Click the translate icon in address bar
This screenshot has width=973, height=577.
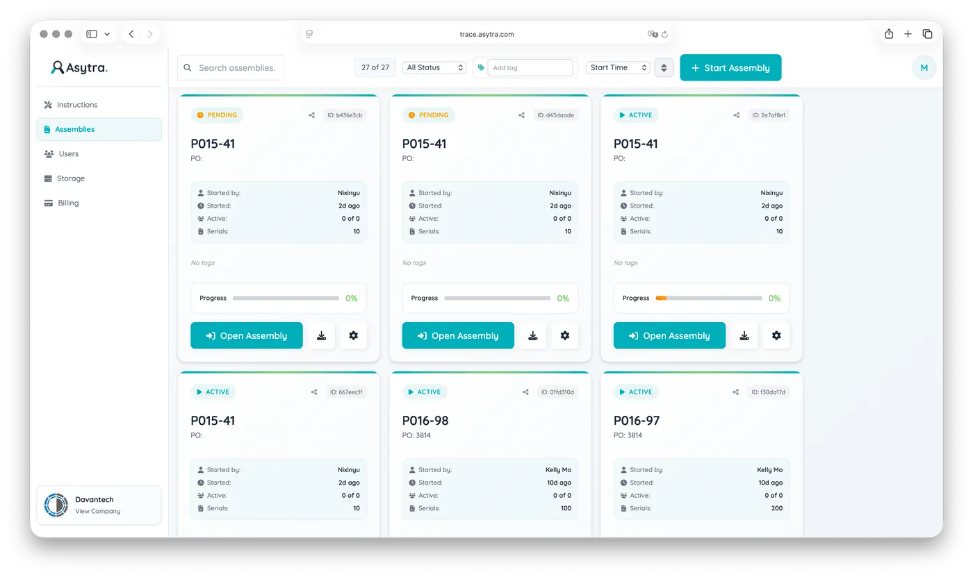653,34
